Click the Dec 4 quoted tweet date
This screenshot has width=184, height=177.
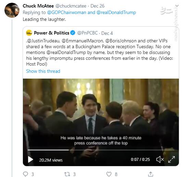107,33
